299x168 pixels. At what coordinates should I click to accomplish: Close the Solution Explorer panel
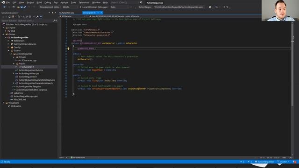pos(55,13)
